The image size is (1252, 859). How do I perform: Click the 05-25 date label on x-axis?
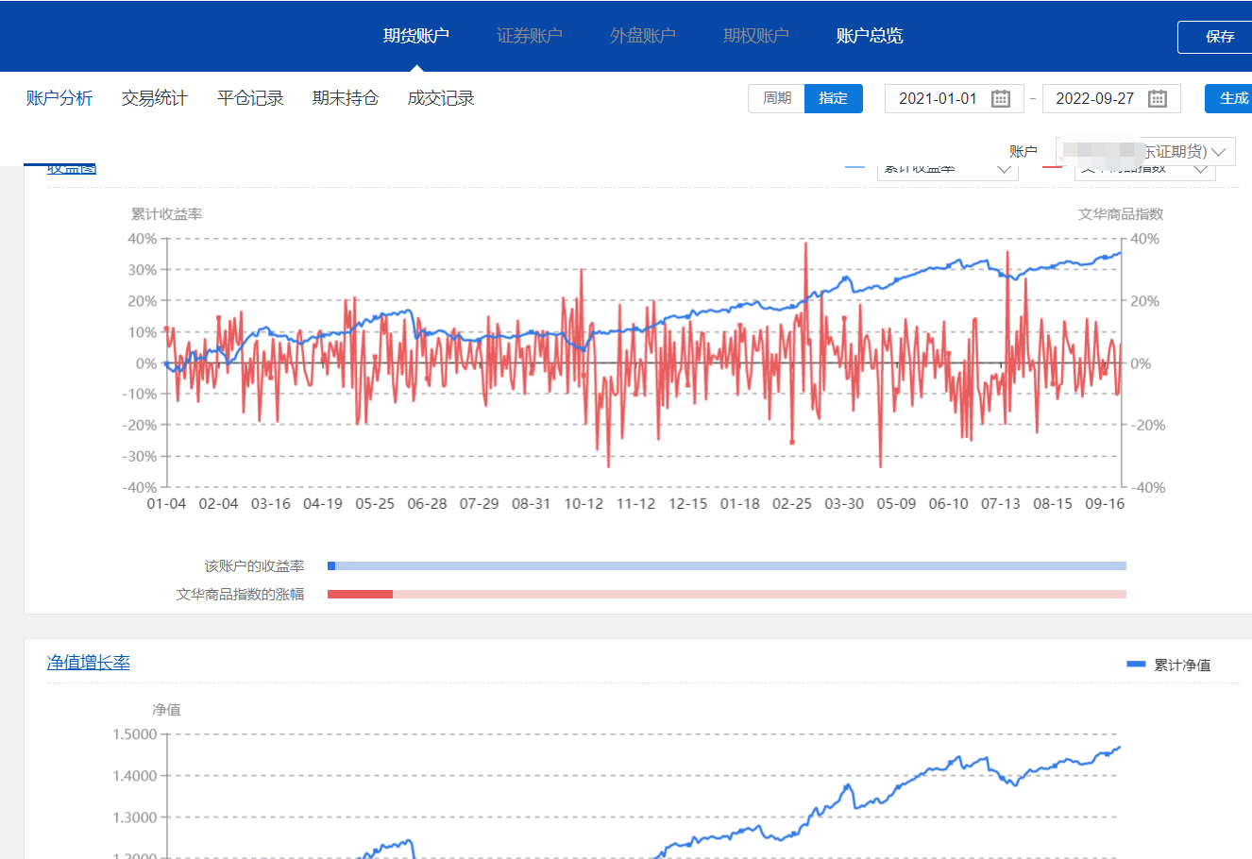pos(375,504)
